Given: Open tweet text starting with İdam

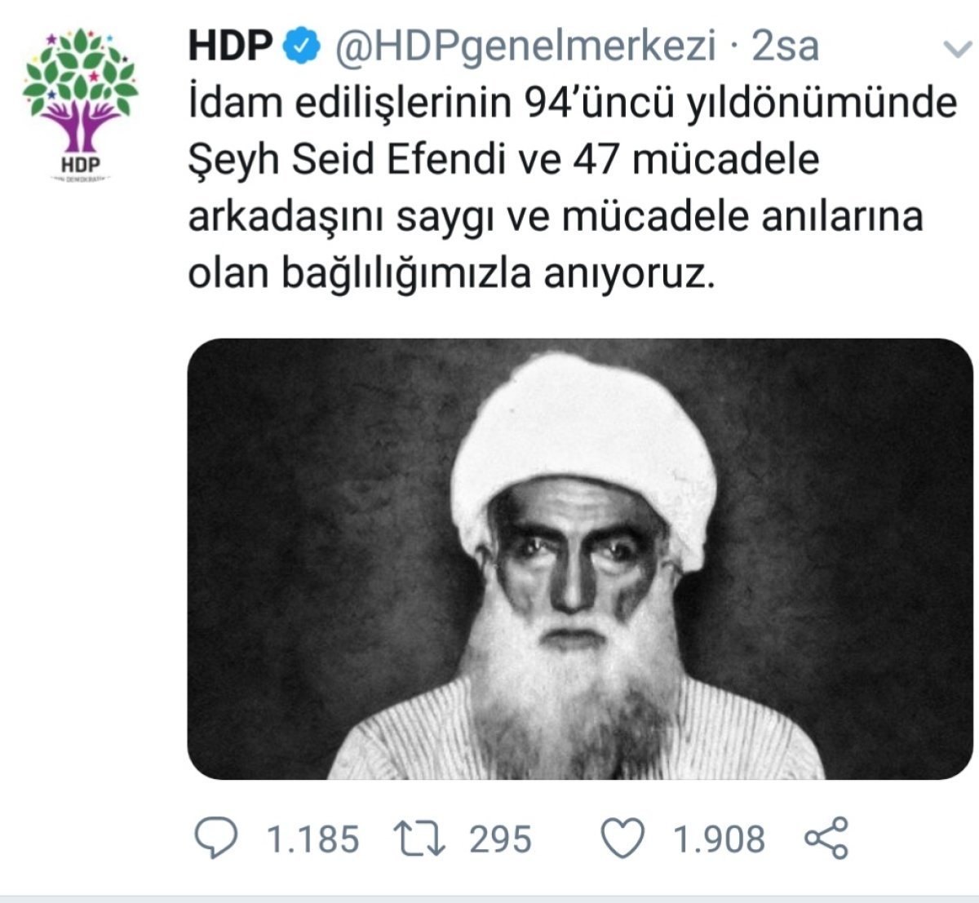Looking at the screenshot, I should (x=572, y=103).
